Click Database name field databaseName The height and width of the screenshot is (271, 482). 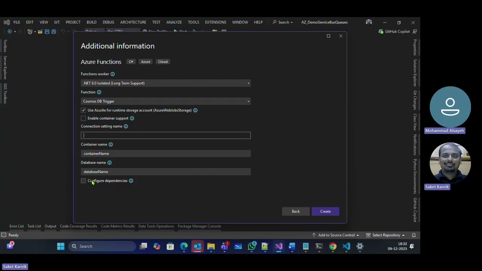(166, 172)
